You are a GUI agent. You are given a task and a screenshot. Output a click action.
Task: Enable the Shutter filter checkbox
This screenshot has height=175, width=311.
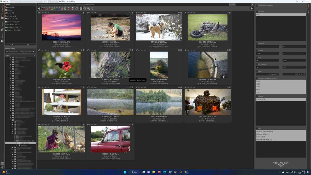point(257,51)
